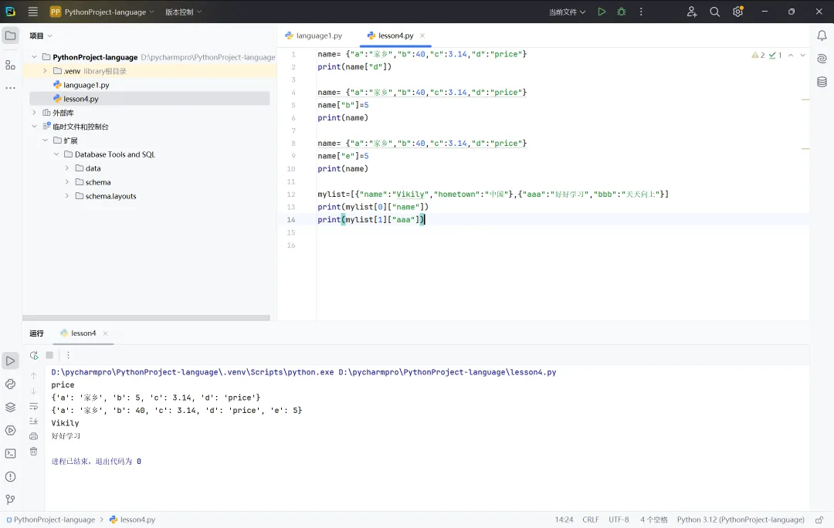Open the Notifications bell

point(822,36)
